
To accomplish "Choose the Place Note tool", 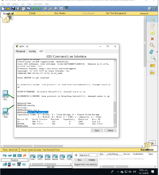I will click(x=152, y=32).
